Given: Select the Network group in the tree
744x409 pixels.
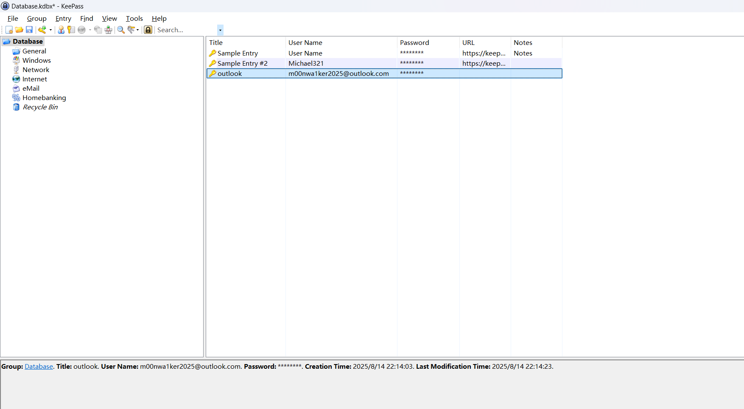Looking at the screenshot, I should [x=36, y=70].
